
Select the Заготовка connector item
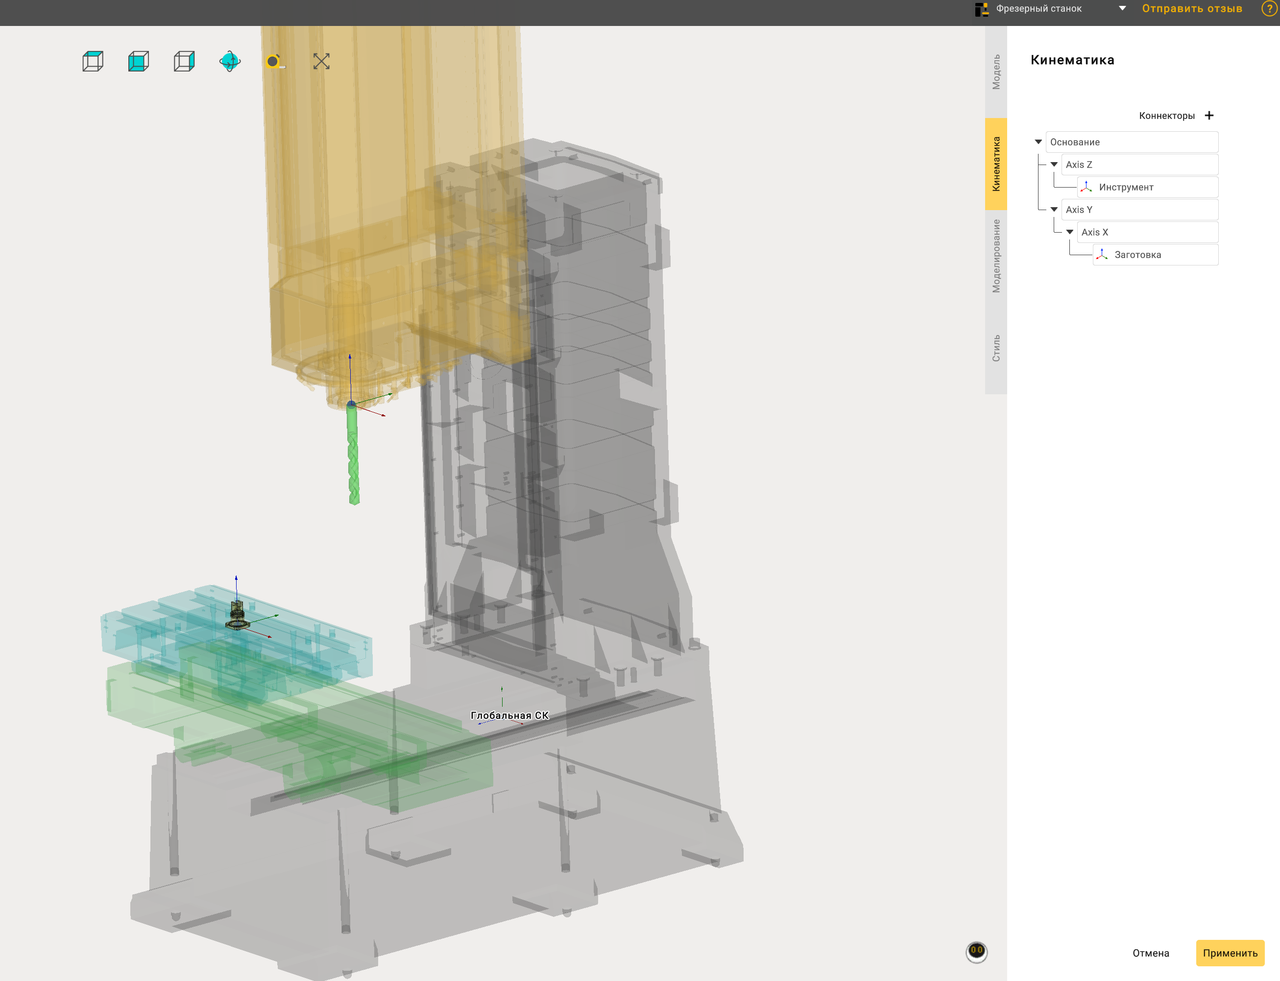click(x=1156, y=255)
